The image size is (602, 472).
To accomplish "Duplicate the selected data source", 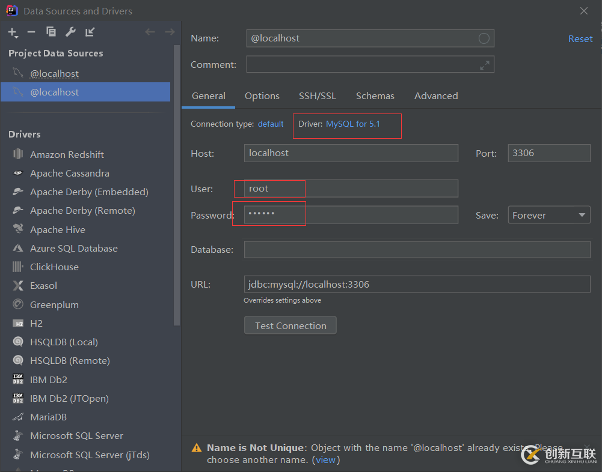I will pos(51,32).
